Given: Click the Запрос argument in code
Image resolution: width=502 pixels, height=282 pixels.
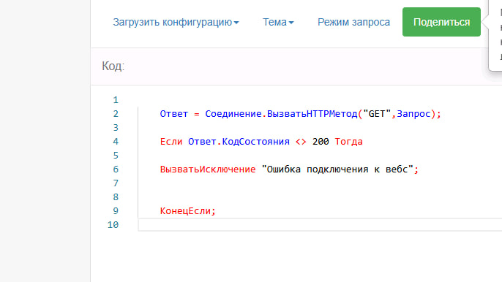Looking at the screenshot, I should [413, 114].
